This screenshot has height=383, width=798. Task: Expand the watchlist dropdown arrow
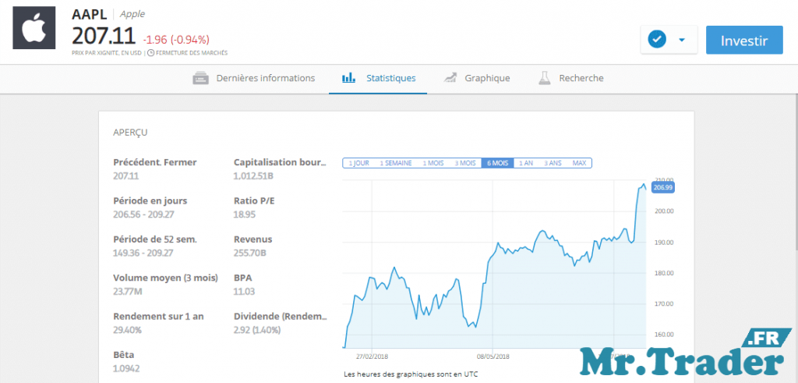click(x=682, y=40)
